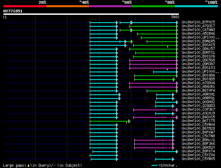
Task: Select the UniRef100_B6TIT5 label
Action: [198, 121]
